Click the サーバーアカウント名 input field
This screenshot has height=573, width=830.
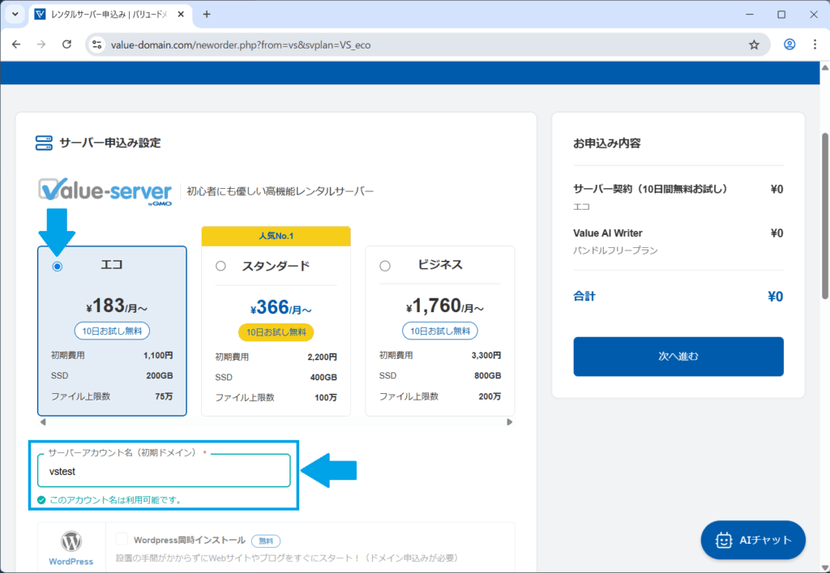(164, 471)
